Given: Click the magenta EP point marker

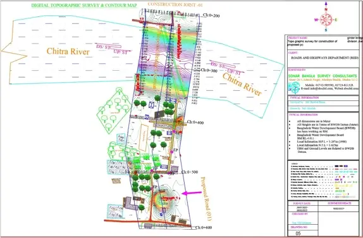Looking at the screenshot, I should [172, 152].
